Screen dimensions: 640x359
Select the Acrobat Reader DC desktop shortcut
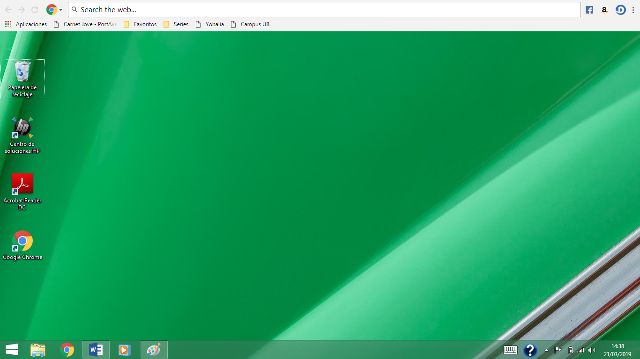pos(22,192)
